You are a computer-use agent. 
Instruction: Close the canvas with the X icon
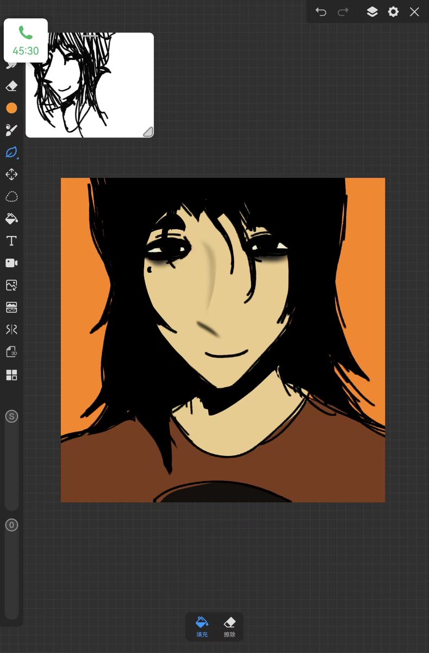[414, 12]
